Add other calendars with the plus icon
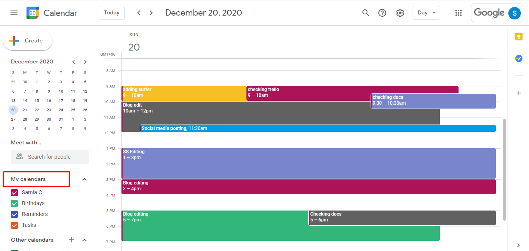The width and height of the screenshot is (529, 251). [71, 240]
